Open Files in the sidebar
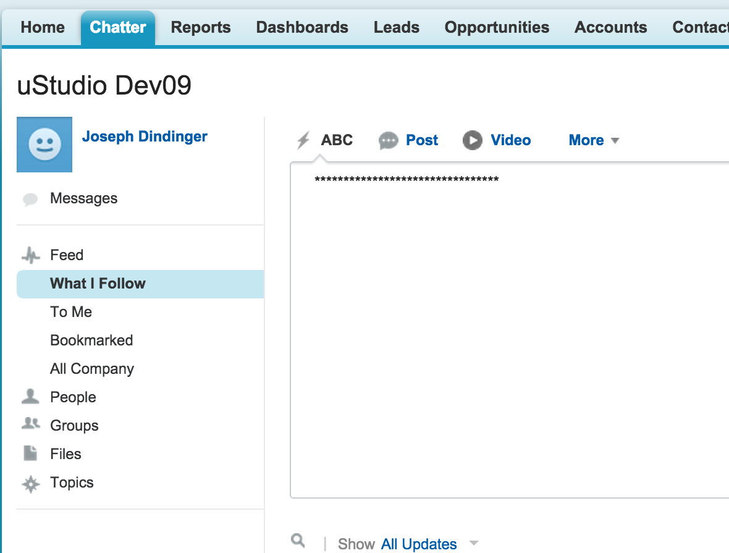Viewport: 729px width, 553px height. (x=65, y=454)
